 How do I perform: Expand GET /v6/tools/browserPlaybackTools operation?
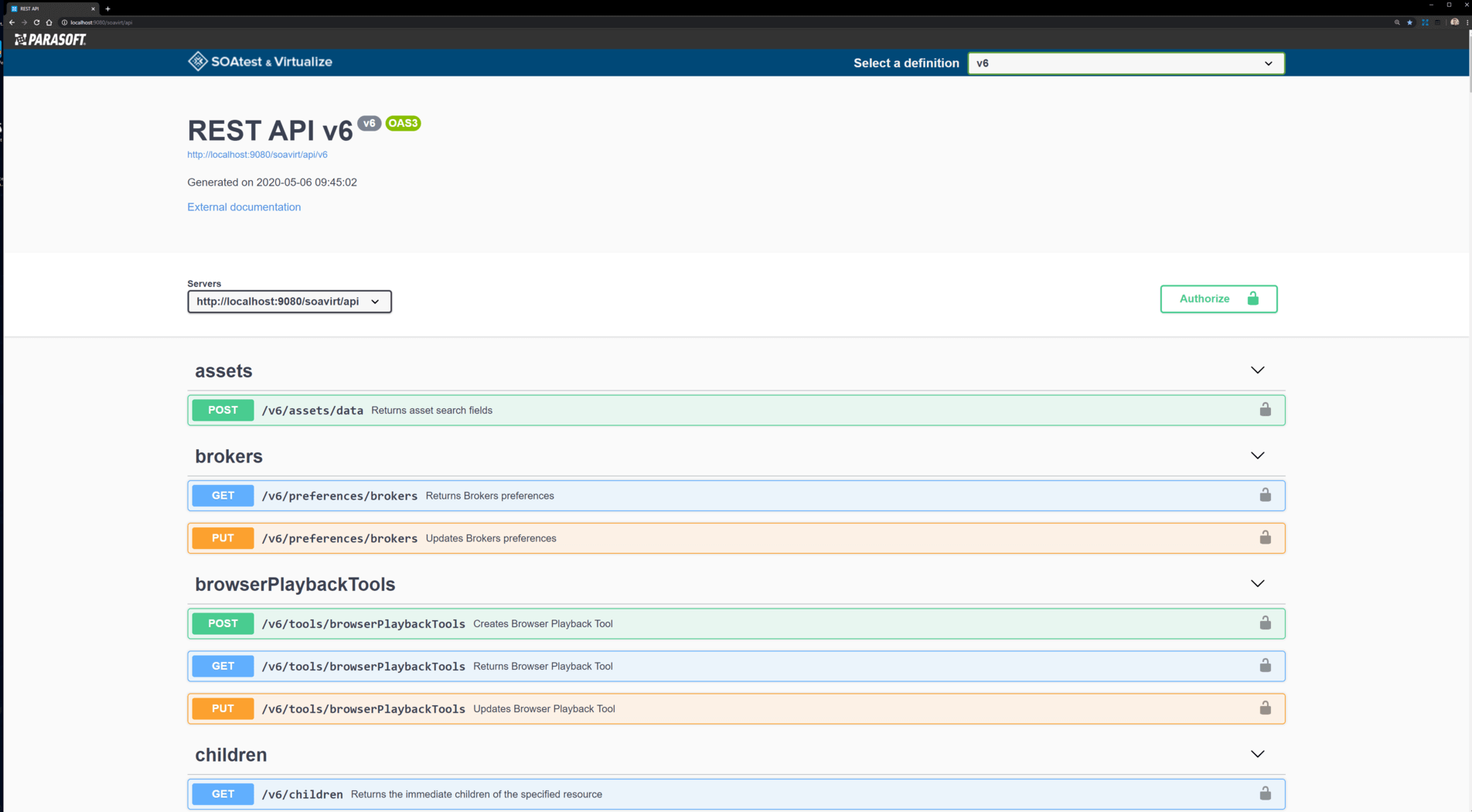pos(736,666)
